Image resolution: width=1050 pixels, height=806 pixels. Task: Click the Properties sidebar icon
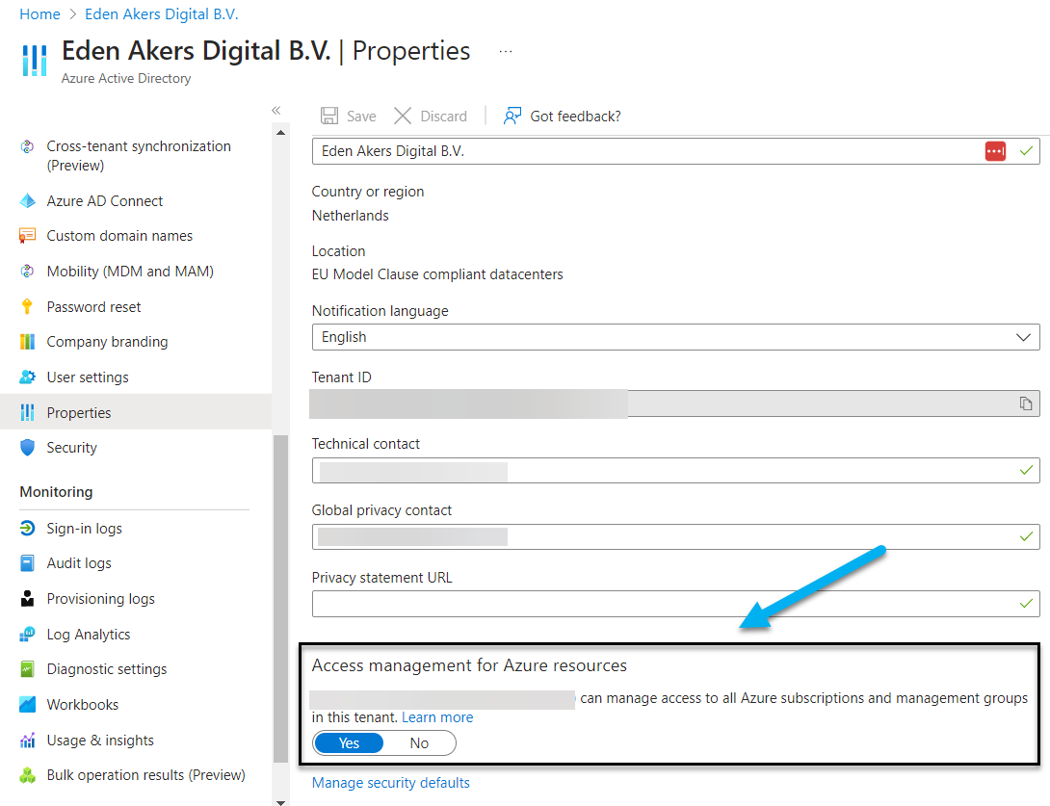pyautogui.click(x=28, y=412)
